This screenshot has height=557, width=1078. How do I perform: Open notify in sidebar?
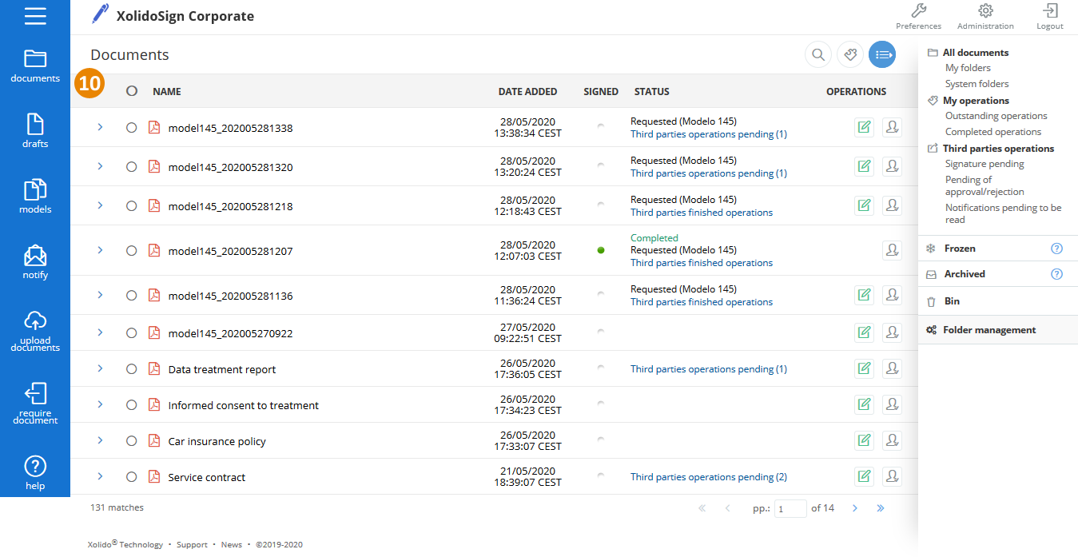[35, 262]
